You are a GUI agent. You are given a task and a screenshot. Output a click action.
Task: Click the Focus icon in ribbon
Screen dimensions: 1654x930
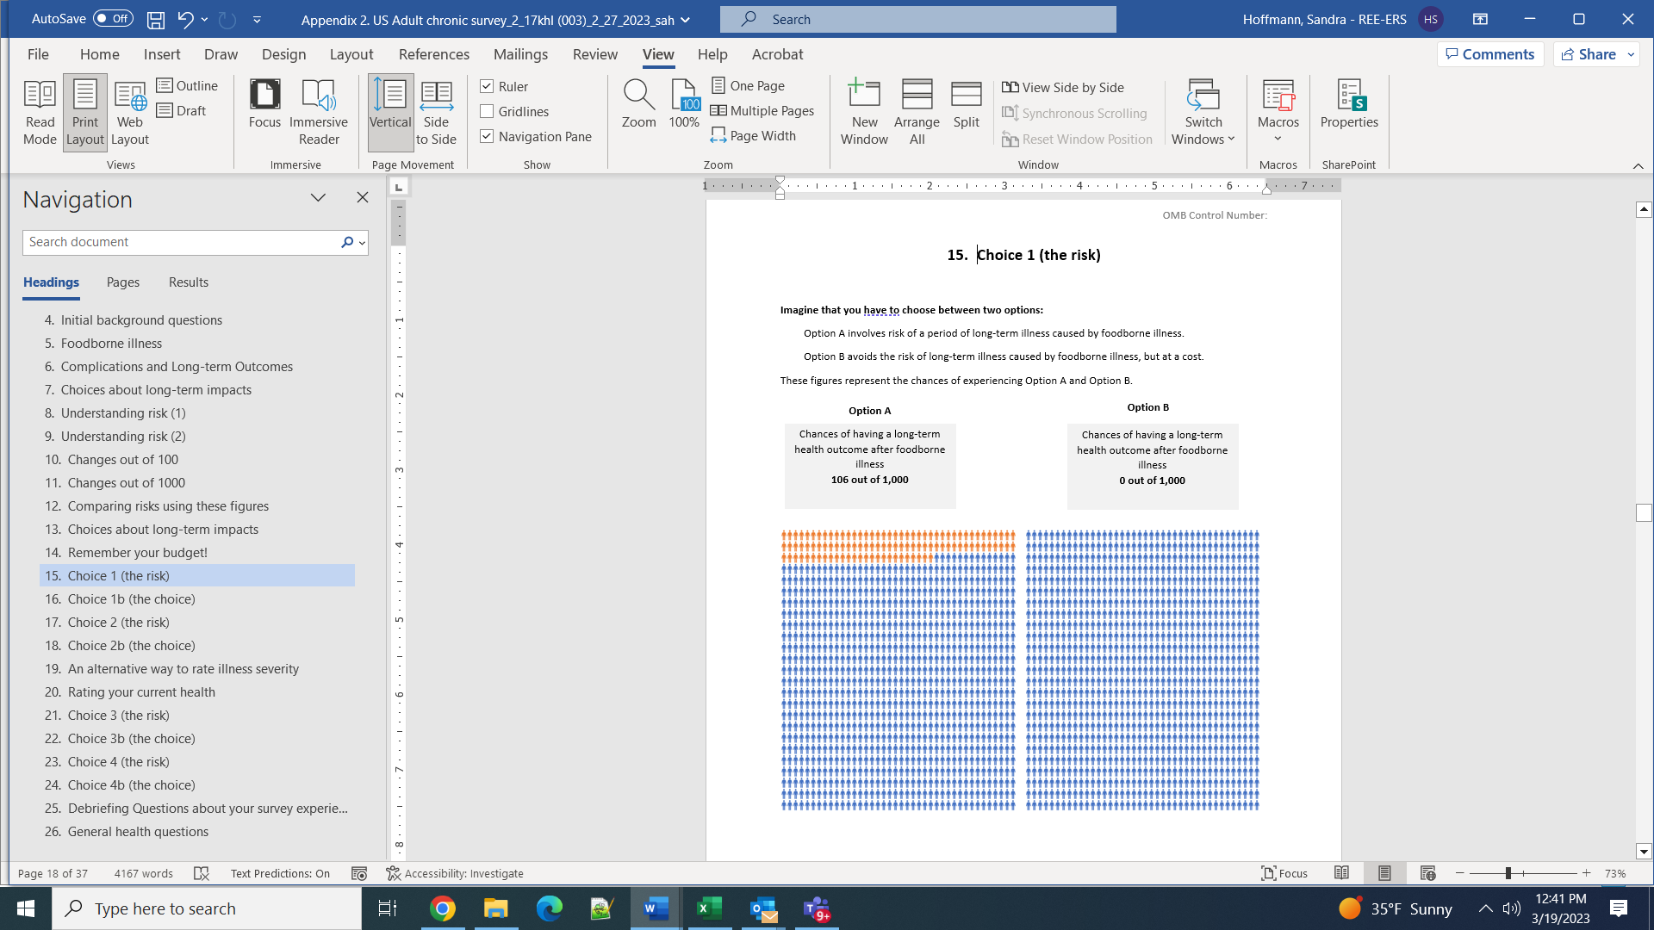pos(264,103)
